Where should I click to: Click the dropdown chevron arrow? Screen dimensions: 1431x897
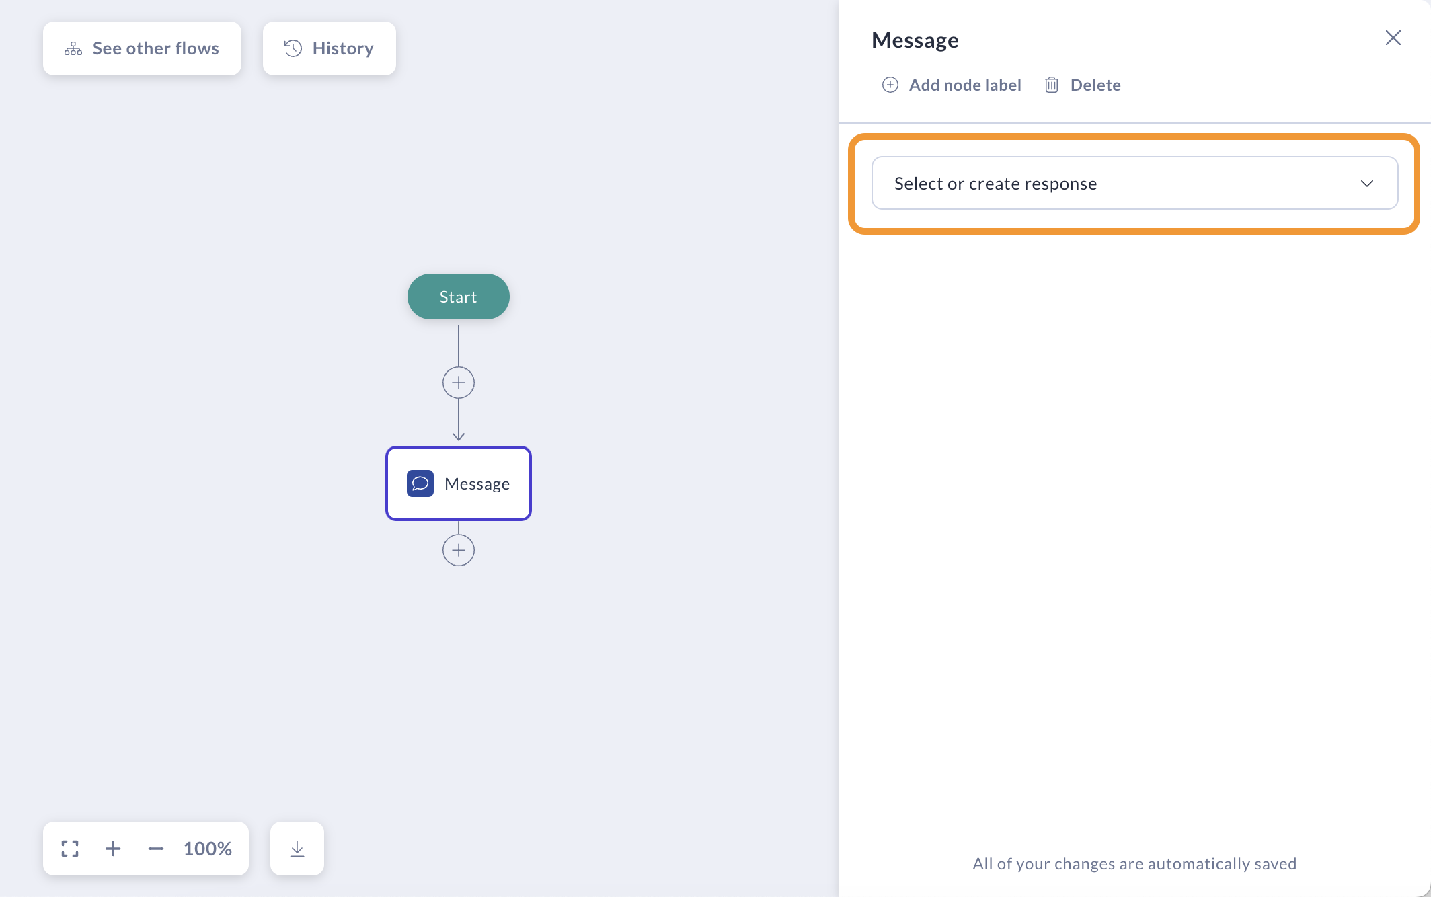pyautogui.click(x=1367, y=183)
